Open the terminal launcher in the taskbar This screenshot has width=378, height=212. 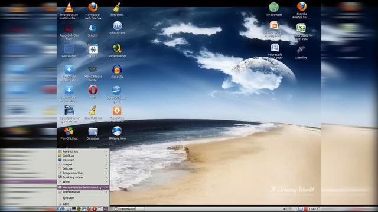coord(74,209)
